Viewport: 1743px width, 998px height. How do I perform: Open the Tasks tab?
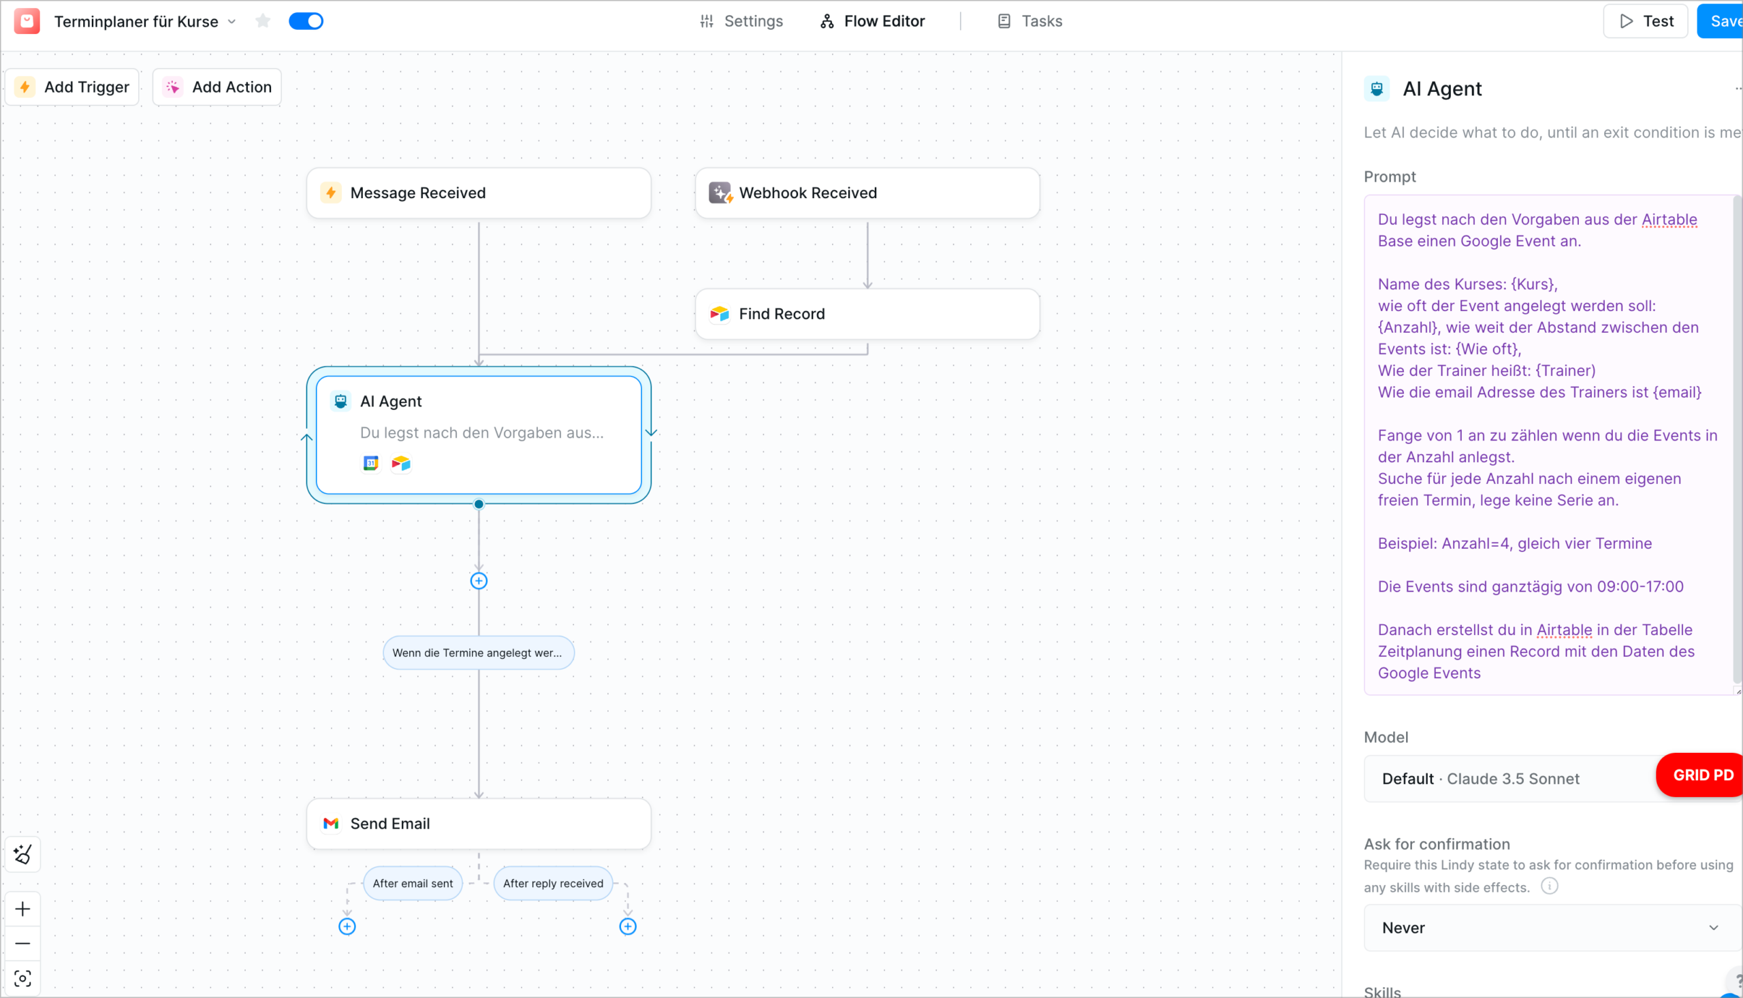click(1029, 21)
